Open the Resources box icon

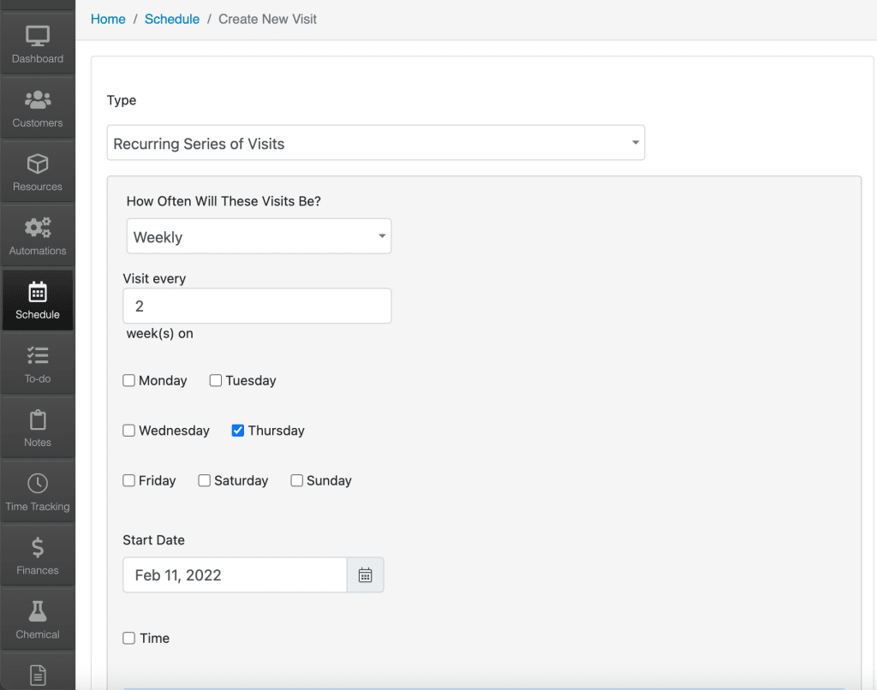pos(38,164)
